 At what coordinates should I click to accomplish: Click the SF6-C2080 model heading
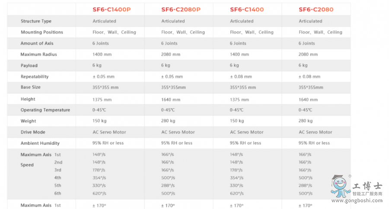(316, 9)
